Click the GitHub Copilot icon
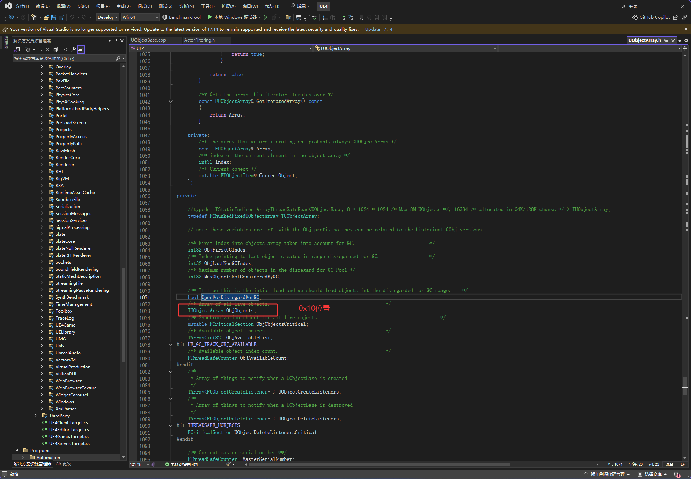Image resolution: width=691 pixels, height=479 pixels. click(635, 17)
